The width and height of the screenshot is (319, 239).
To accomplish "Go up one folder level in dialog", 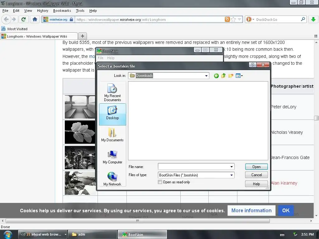I will click(223, 76).
